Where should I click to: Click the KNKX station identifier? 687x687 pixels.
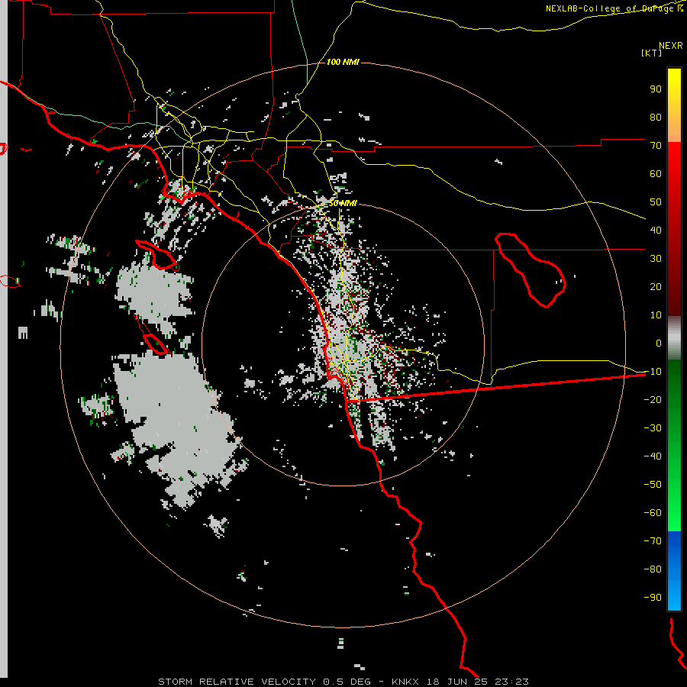coord(405,682)
